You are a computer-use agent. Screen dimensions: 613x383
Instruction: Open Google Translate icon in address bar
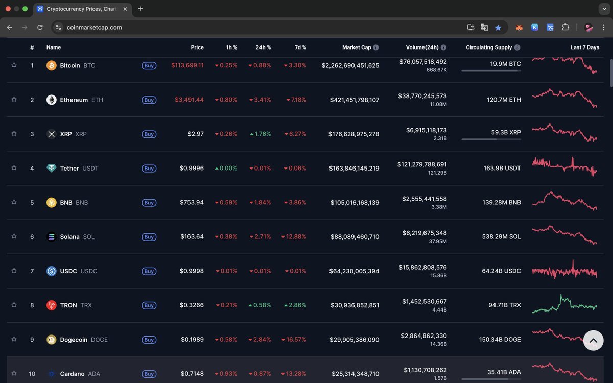484,27
